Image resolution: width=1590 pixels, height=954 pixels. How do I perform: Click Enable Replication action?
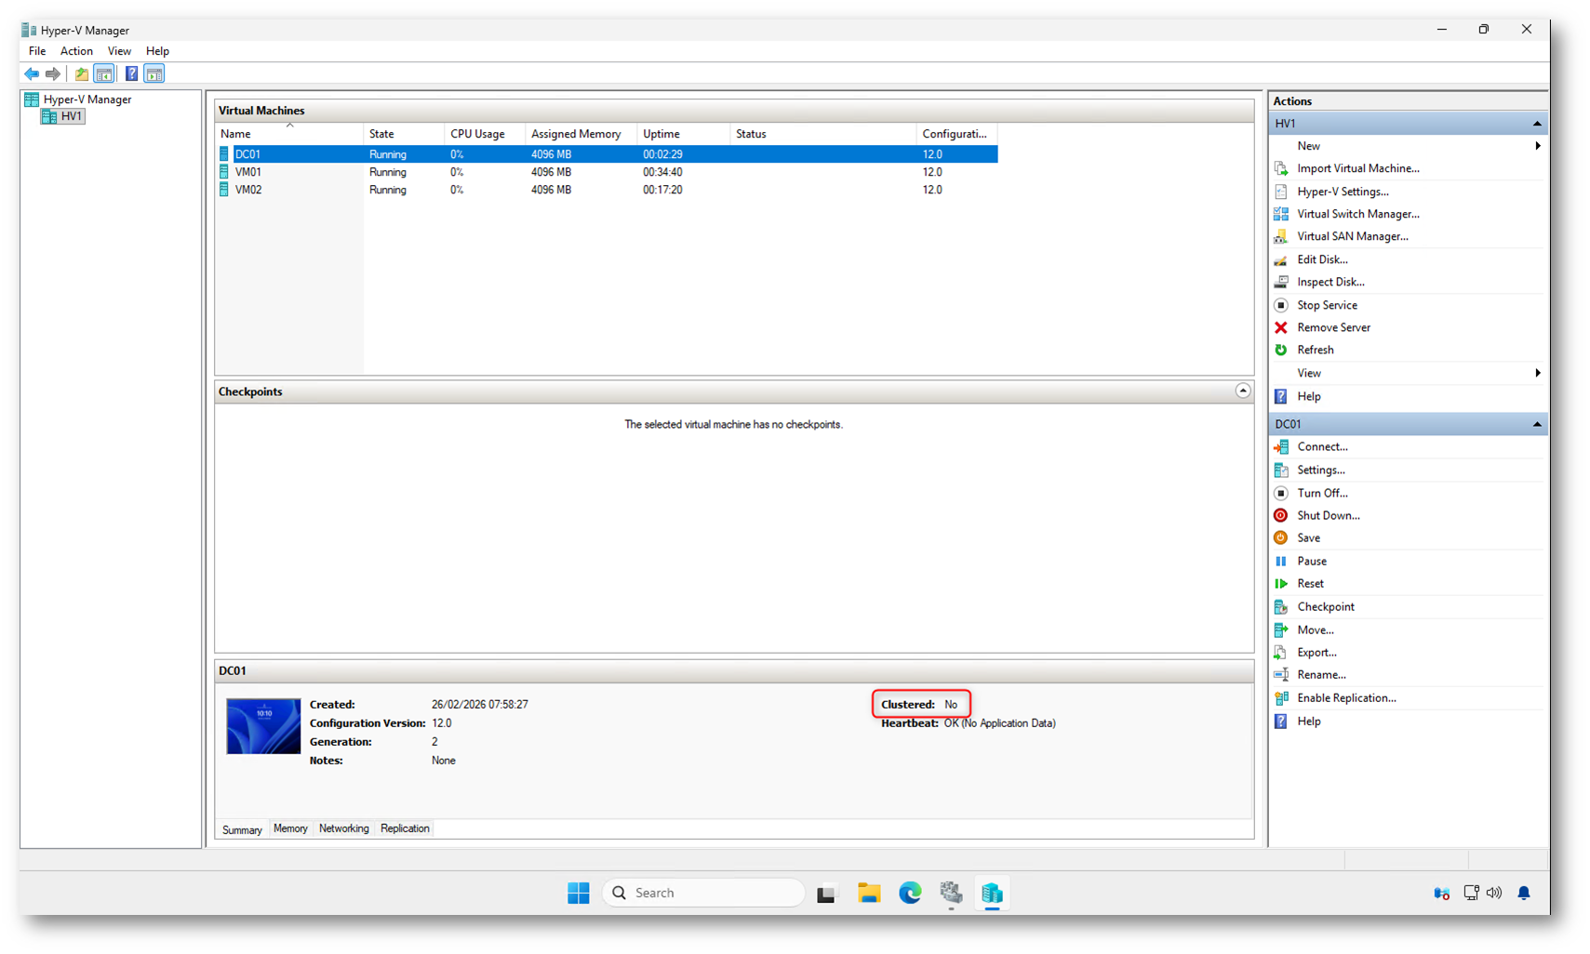1345,697
